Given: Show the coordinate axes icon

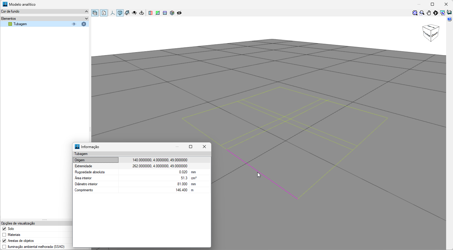Looking at the screenshot, I should [x=113, y=13].
